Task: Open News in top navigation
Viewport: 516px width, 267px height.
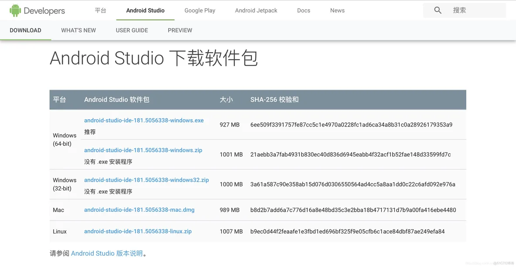Action: [337, 10]
